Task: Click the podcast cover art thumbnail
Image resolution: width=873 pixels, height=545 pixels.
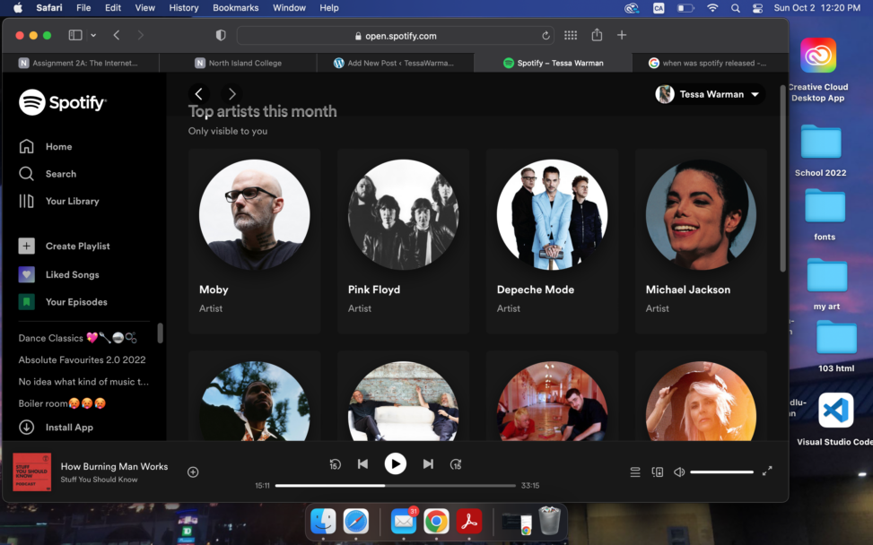Action: pos(32,472)
